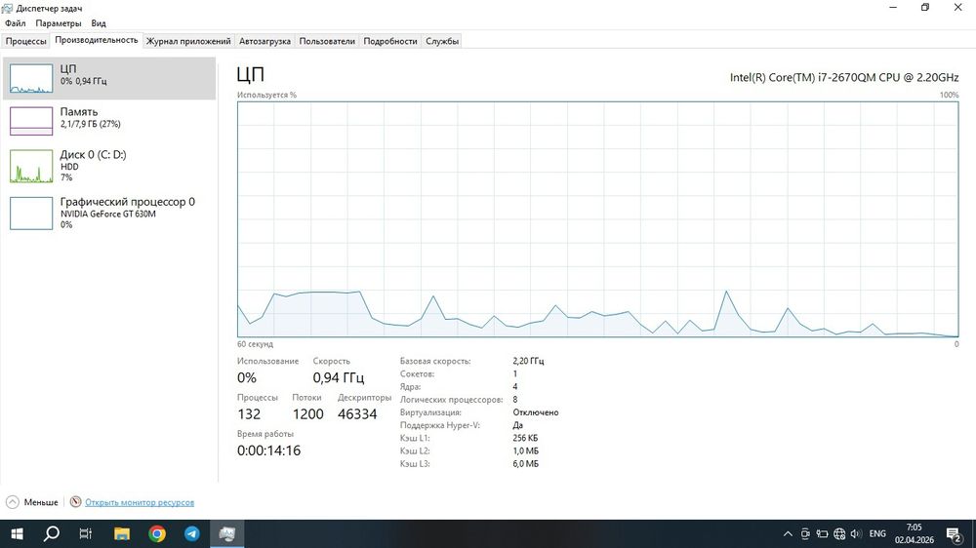Open the Вид menu
Viewport: 976px width, 548px height.
click(x=99, y=23)
